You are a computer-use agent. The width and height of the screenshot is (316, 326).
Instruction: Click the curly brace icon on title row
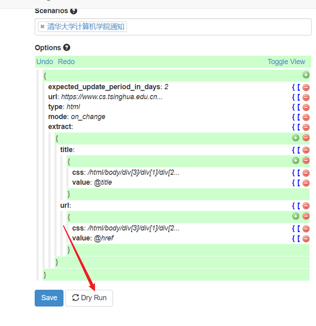click(x=293, y=150)
